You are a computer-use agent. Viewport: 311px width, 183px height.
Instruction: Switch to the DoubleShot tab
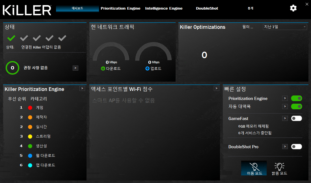(x=207, y=8)
